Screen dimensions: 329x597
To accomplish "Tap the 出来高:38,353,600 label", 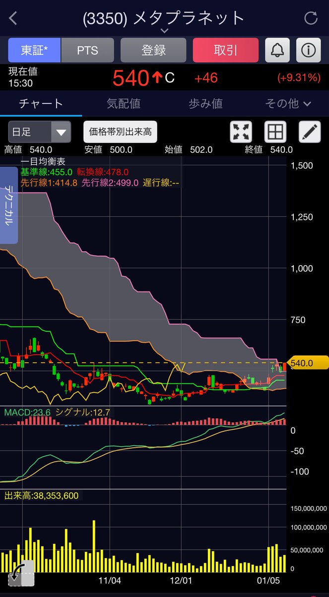I will click(x=41, y=496).
